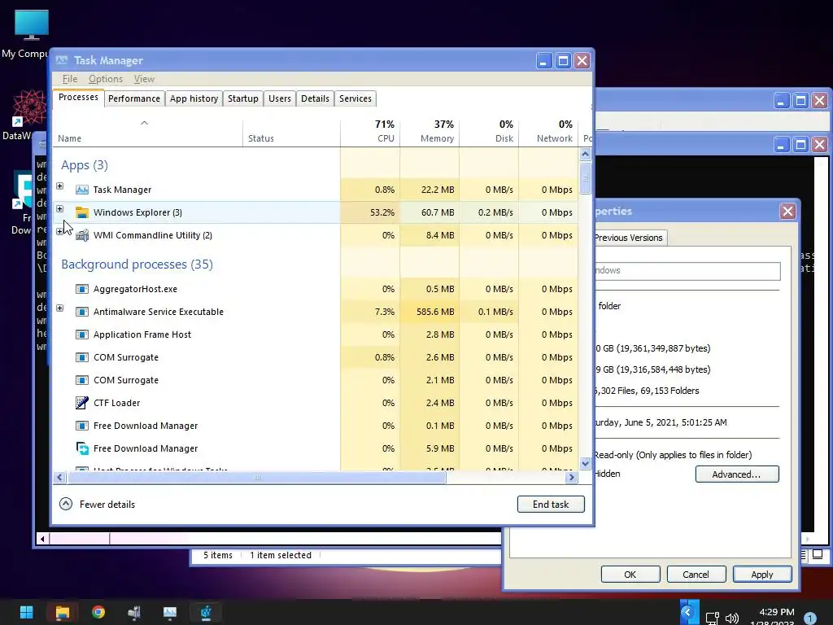Open the DataW desktop shortcut icon
Viewport: 833px width, 625px height.
pos(28,108)
